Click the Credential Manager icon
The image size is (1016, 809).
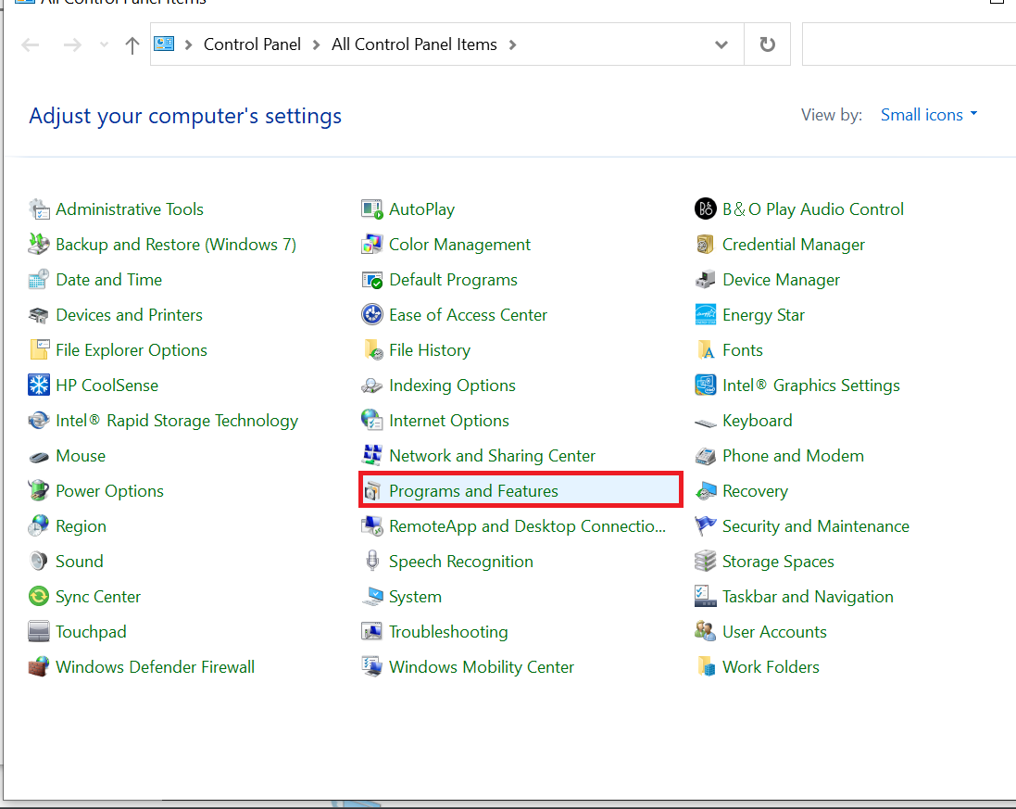pos(706,245)
